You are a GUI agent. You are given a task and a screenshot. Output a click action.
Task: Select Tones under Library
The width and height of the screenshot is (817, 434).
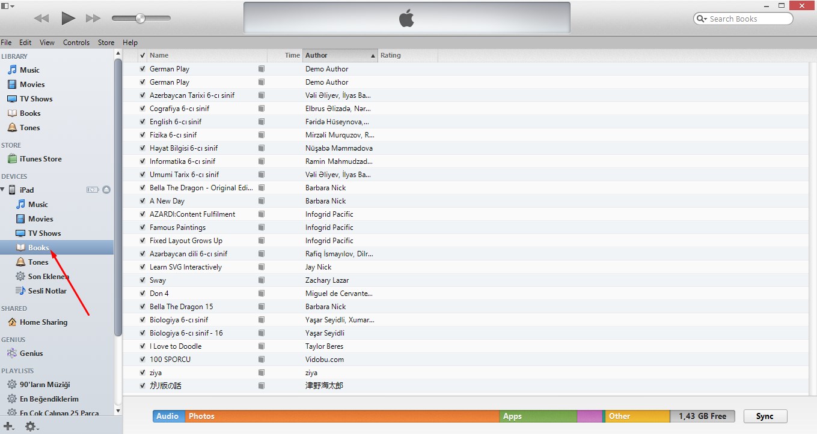pos(29,128)
